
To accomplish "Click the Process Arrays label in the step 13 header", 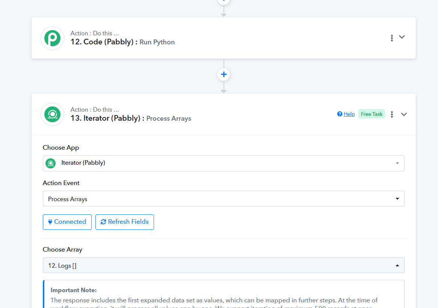I will click(169, 118).
